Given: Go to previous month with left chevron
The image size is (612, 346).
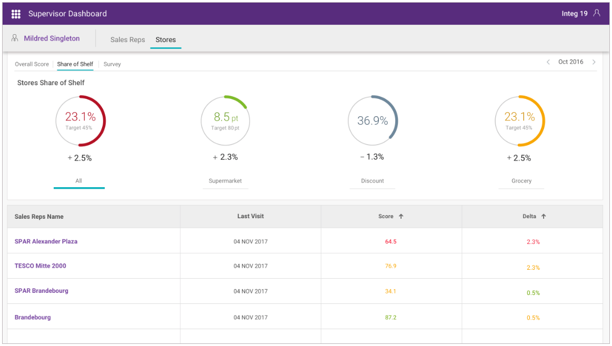Looking at the screenshot, I should point(548,62).
